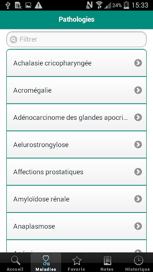Viewport: 153px width, 272px height.
Task: Tap the warning triangle status icon
Action: pos(38,5)
